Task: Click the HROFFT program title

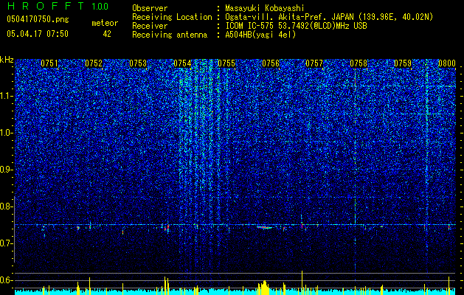Action: pos(46,6)
